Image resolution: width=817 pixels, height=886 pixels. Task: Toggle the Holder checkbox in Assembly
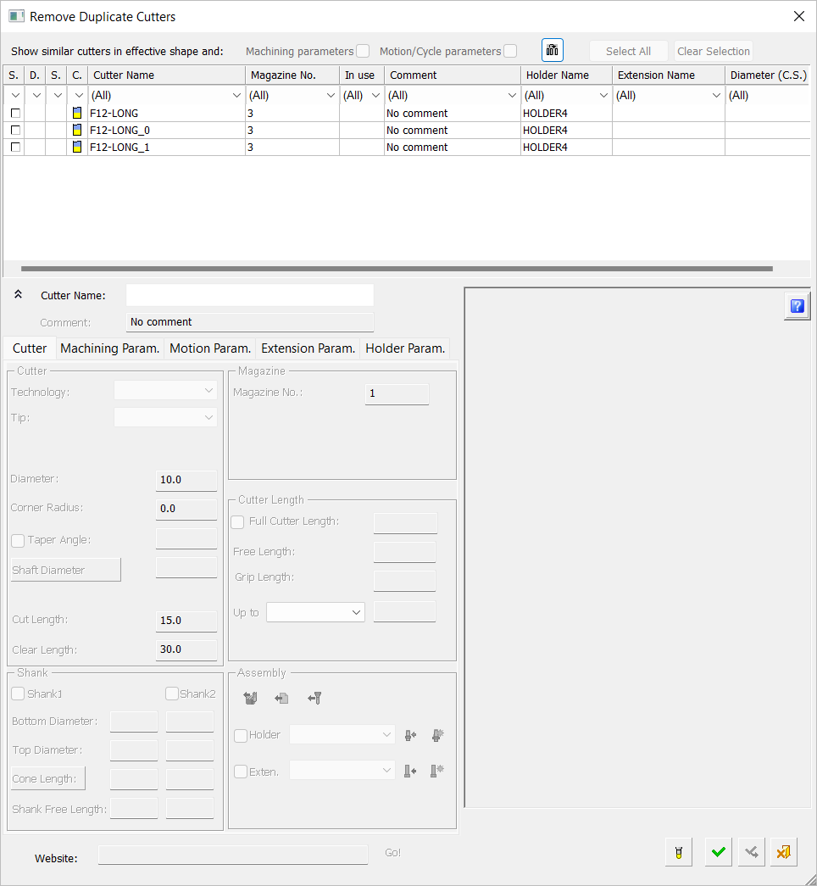click(x=241, y=736)
